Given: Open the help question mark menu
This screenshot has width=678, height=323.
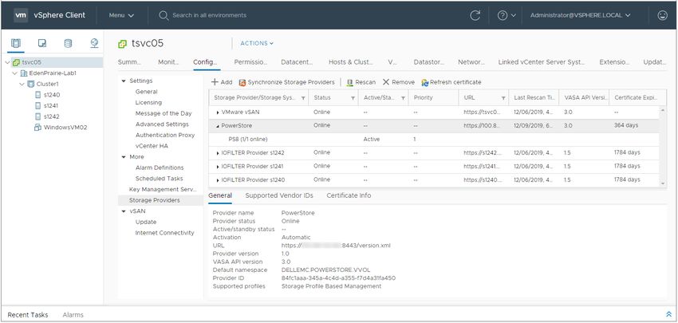Looking at the screenshot, I should (x=507, y=15).
